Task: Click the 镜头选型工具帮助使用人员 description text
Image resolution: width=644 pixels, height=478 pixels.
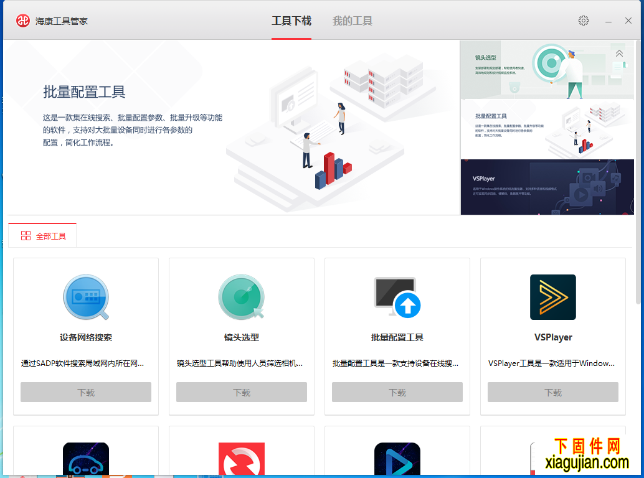Action: [x=239, y=363]
